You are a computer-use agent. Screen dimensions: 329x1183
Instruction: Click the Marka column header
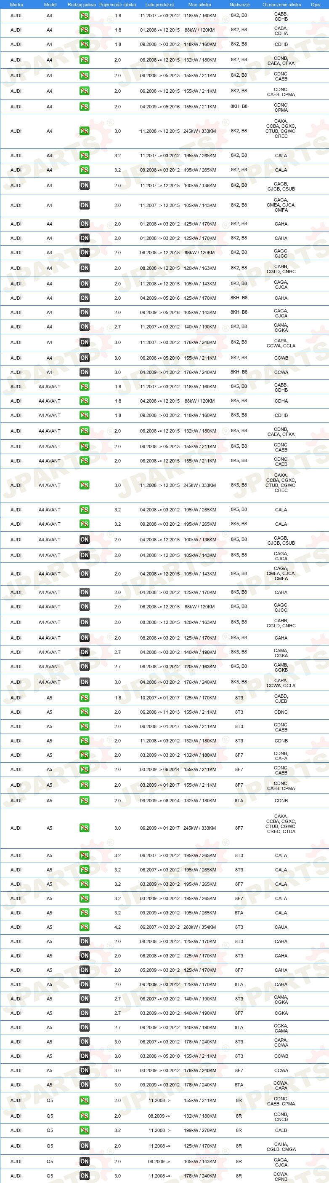tap(16, 5)
